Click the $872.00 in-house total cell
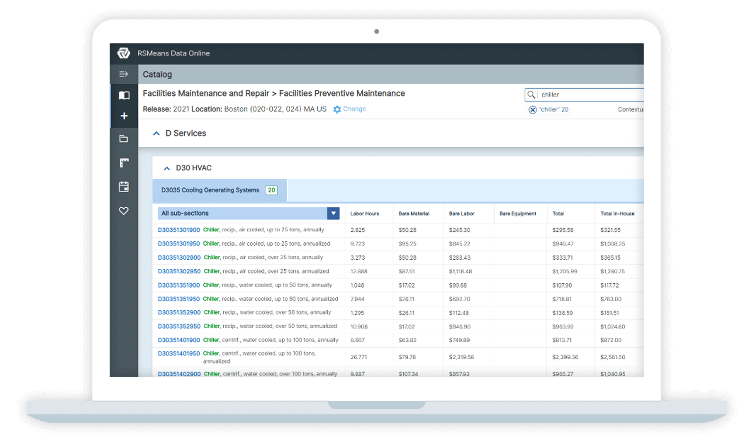 pos(611,340)
